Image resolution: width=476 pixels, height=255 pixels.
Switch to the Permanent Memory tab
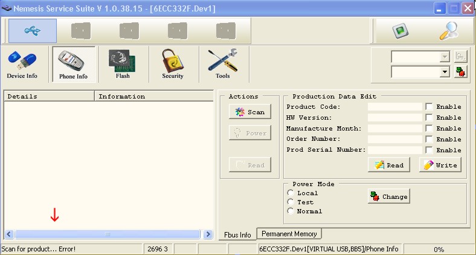point(289,234)
